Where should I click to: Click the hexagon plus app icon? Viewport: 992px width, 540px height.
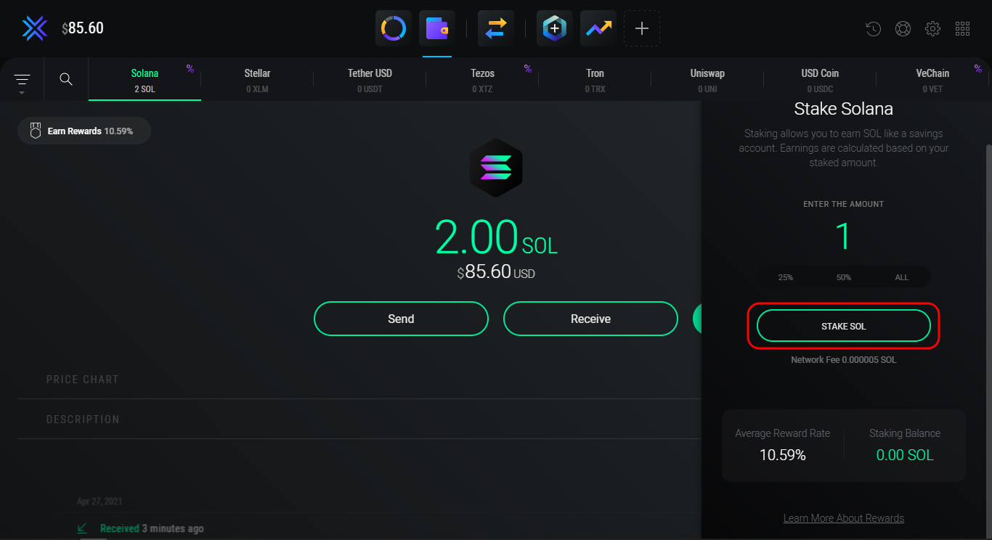555,29
